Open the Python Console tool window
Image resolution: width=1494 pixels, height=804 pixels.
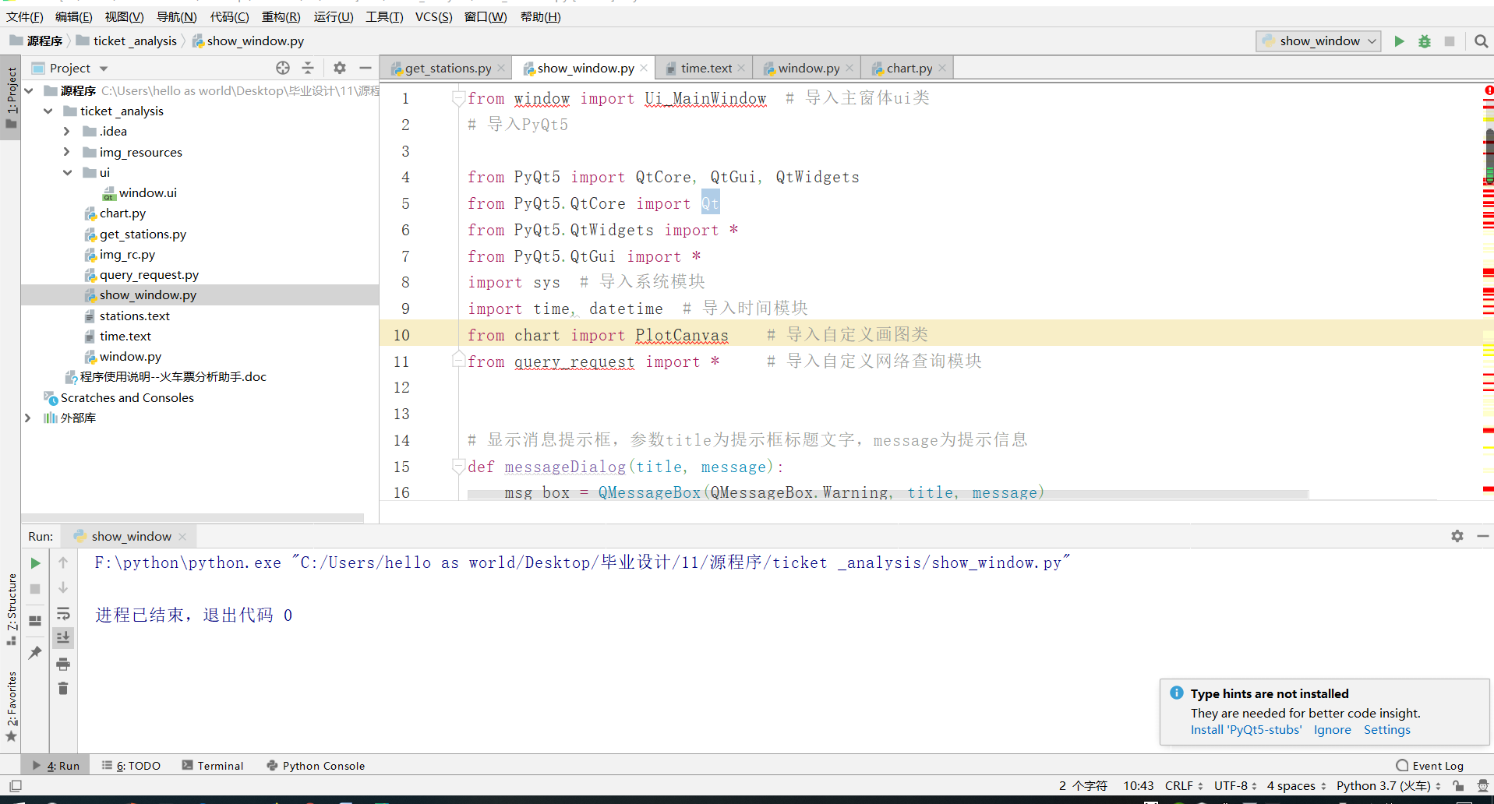tap(316, 766)
